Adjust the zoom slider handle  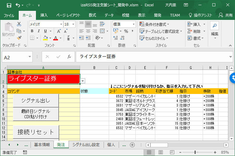coord(195,152)
